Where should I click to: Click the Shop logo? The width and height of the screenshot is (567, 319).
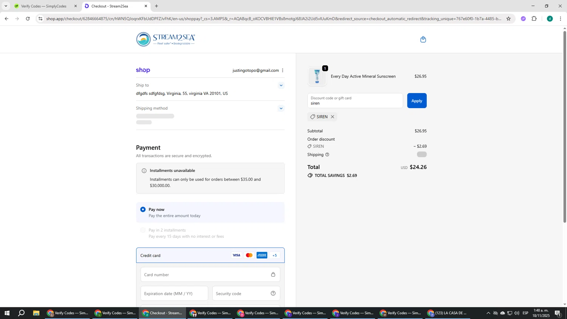(143, 70)
